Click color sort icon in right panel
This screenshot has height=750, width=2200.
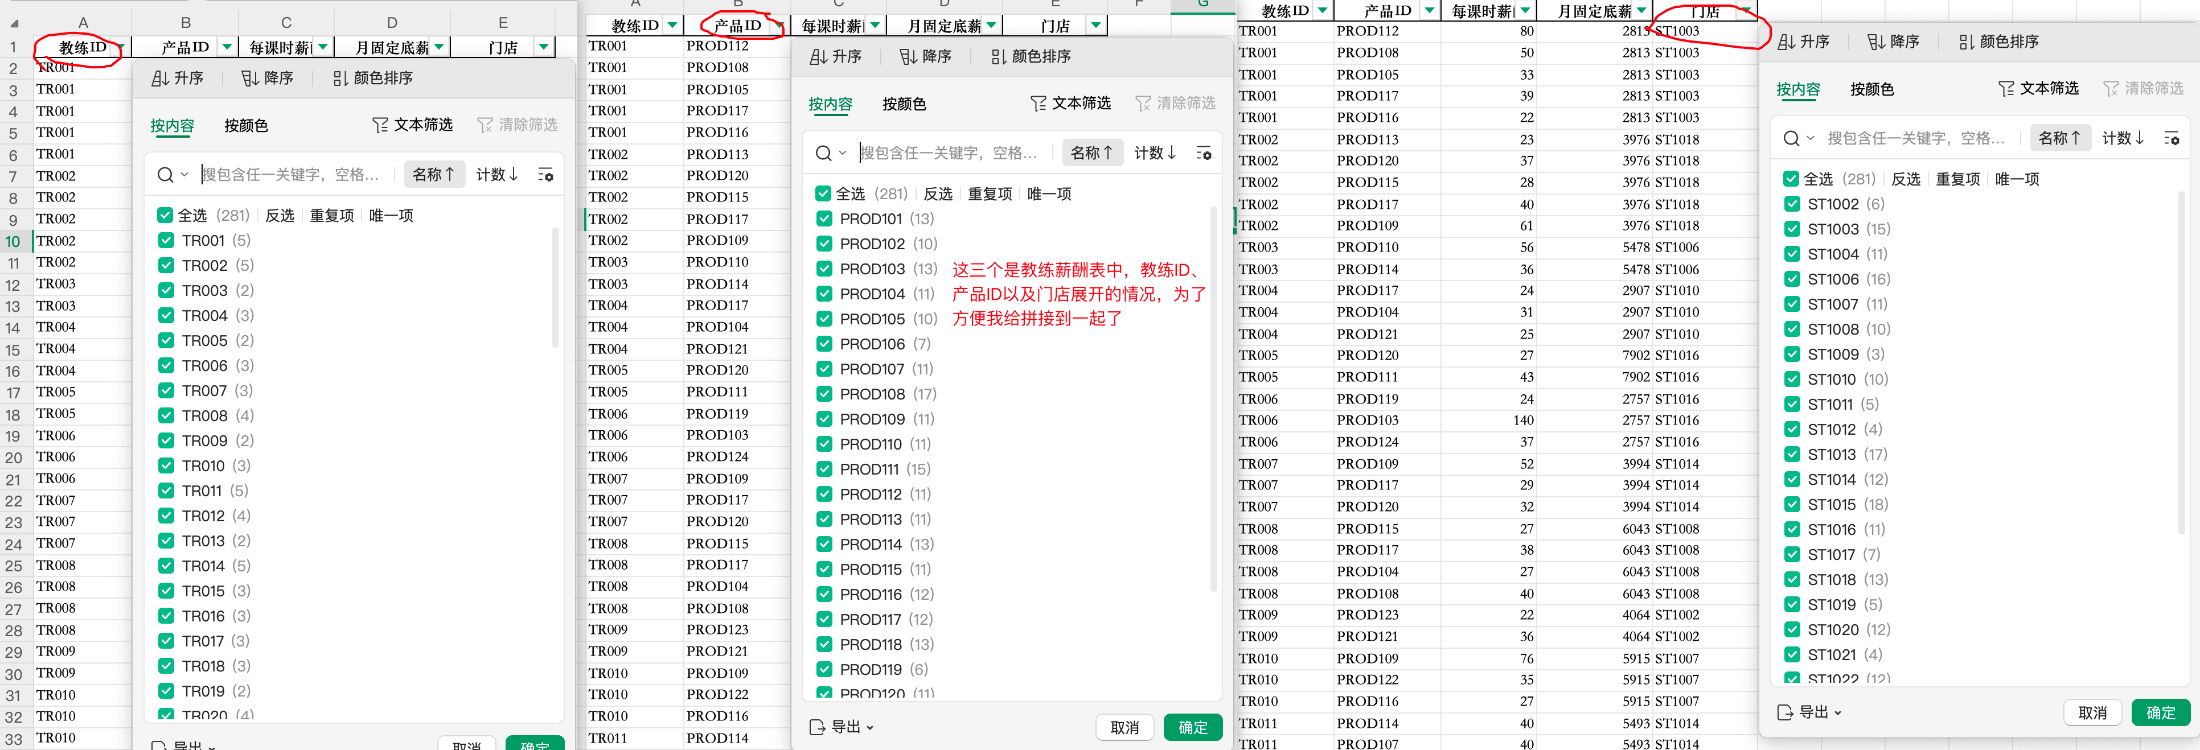click(x=1966, y=42)
